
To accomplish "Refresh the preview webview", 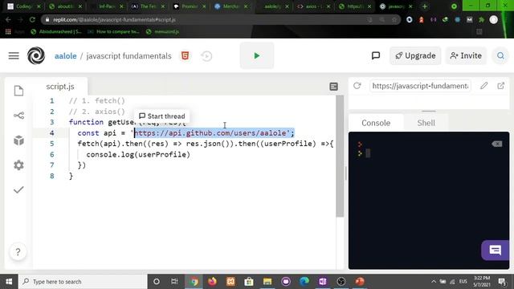I will 357,86.
